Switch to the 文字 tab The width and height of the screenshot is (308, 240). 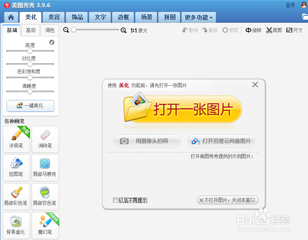pos(100,17)
